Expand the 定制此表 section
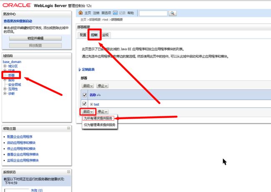 (x=80, y=70)
